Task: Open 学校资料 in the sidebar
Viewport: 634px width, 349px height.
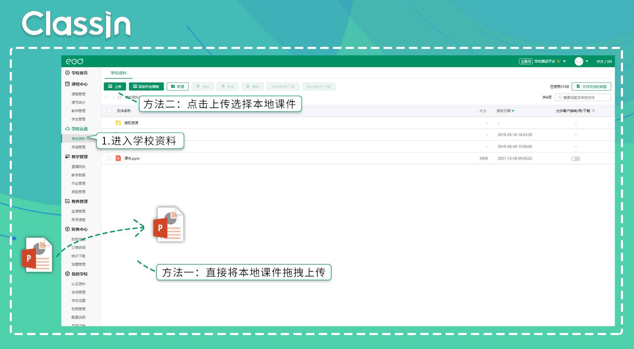Action: (x=79, y=139)
